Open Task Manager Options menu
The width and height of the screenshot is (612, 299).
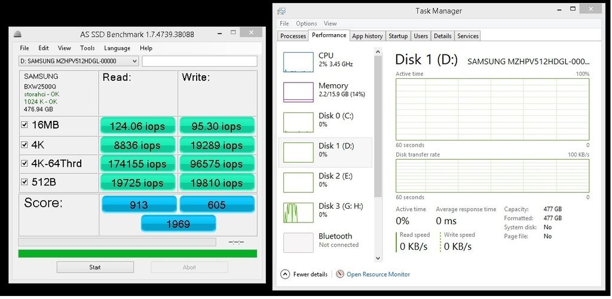click(x=307, y=23)
